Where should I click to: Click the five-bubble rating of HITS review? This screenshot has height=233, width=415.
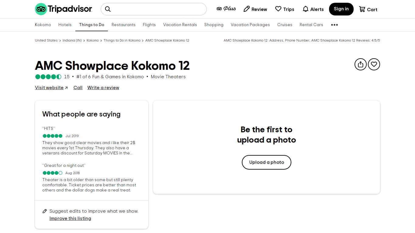tap(53, 136)
